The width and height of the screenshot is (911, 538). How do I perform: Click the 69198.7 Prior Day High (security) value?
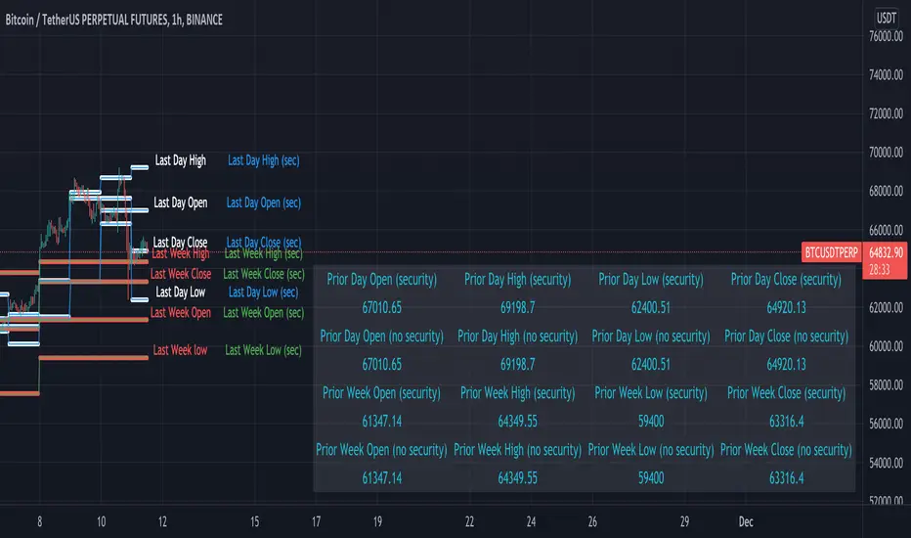tap(517, 307)
